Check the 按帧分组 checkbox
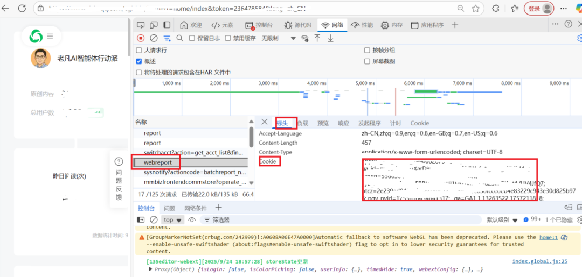Screen dimensions: 582x277 (367, 50)
